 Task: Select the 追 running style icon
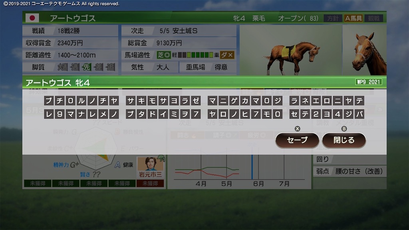(x=110, y=67)
